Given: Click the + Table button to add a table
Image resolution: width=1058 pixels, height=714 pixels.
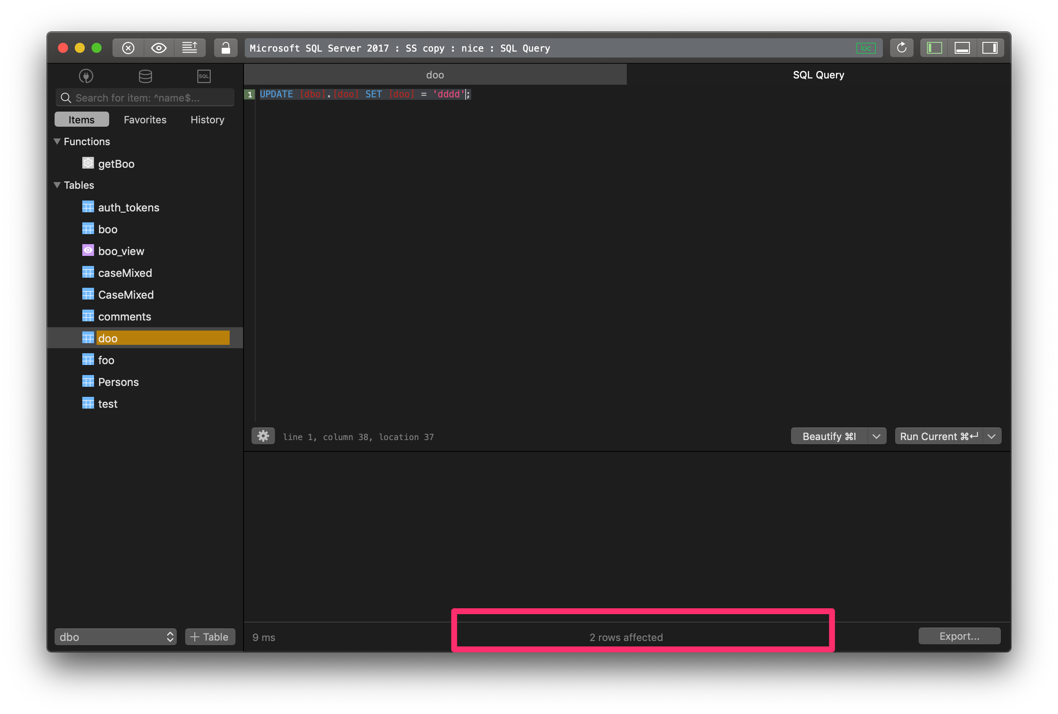Looking at the screenshot, I should pyautogui.click(x=210, y=637).
